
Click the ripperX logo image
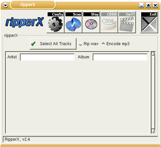click(24, 22)
